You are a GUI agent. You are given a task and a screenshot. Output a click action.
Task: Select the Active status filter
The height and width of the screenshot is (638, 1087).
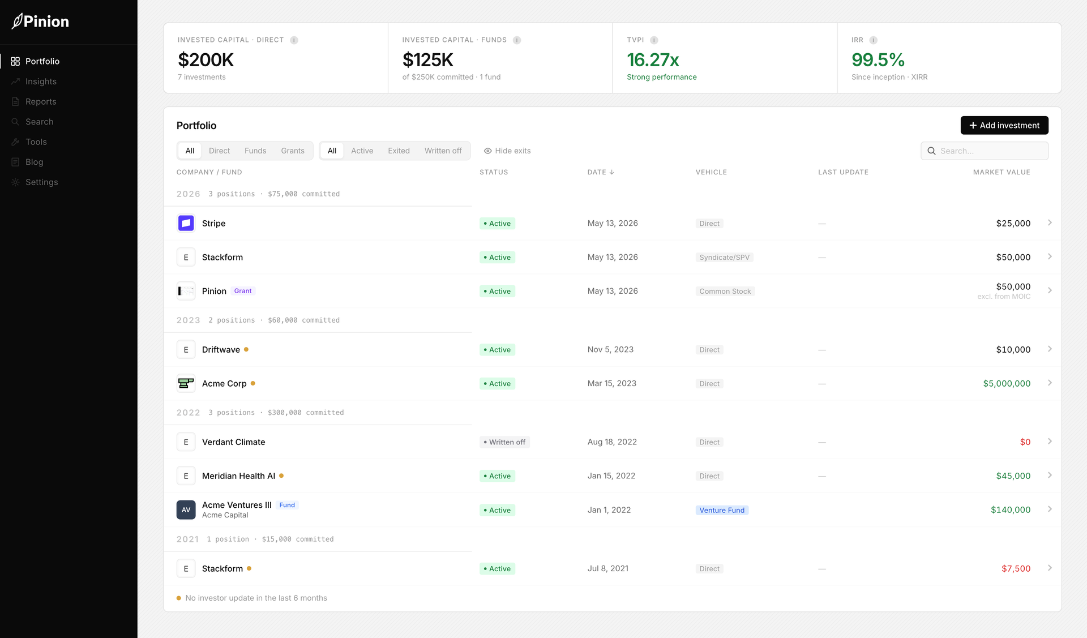pos(362,151)
